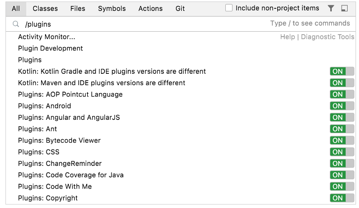Toggle Plugins: Code With Me switch
This screenshot has height=208, width=359.
pyautogui.click(x=342, y=186)
